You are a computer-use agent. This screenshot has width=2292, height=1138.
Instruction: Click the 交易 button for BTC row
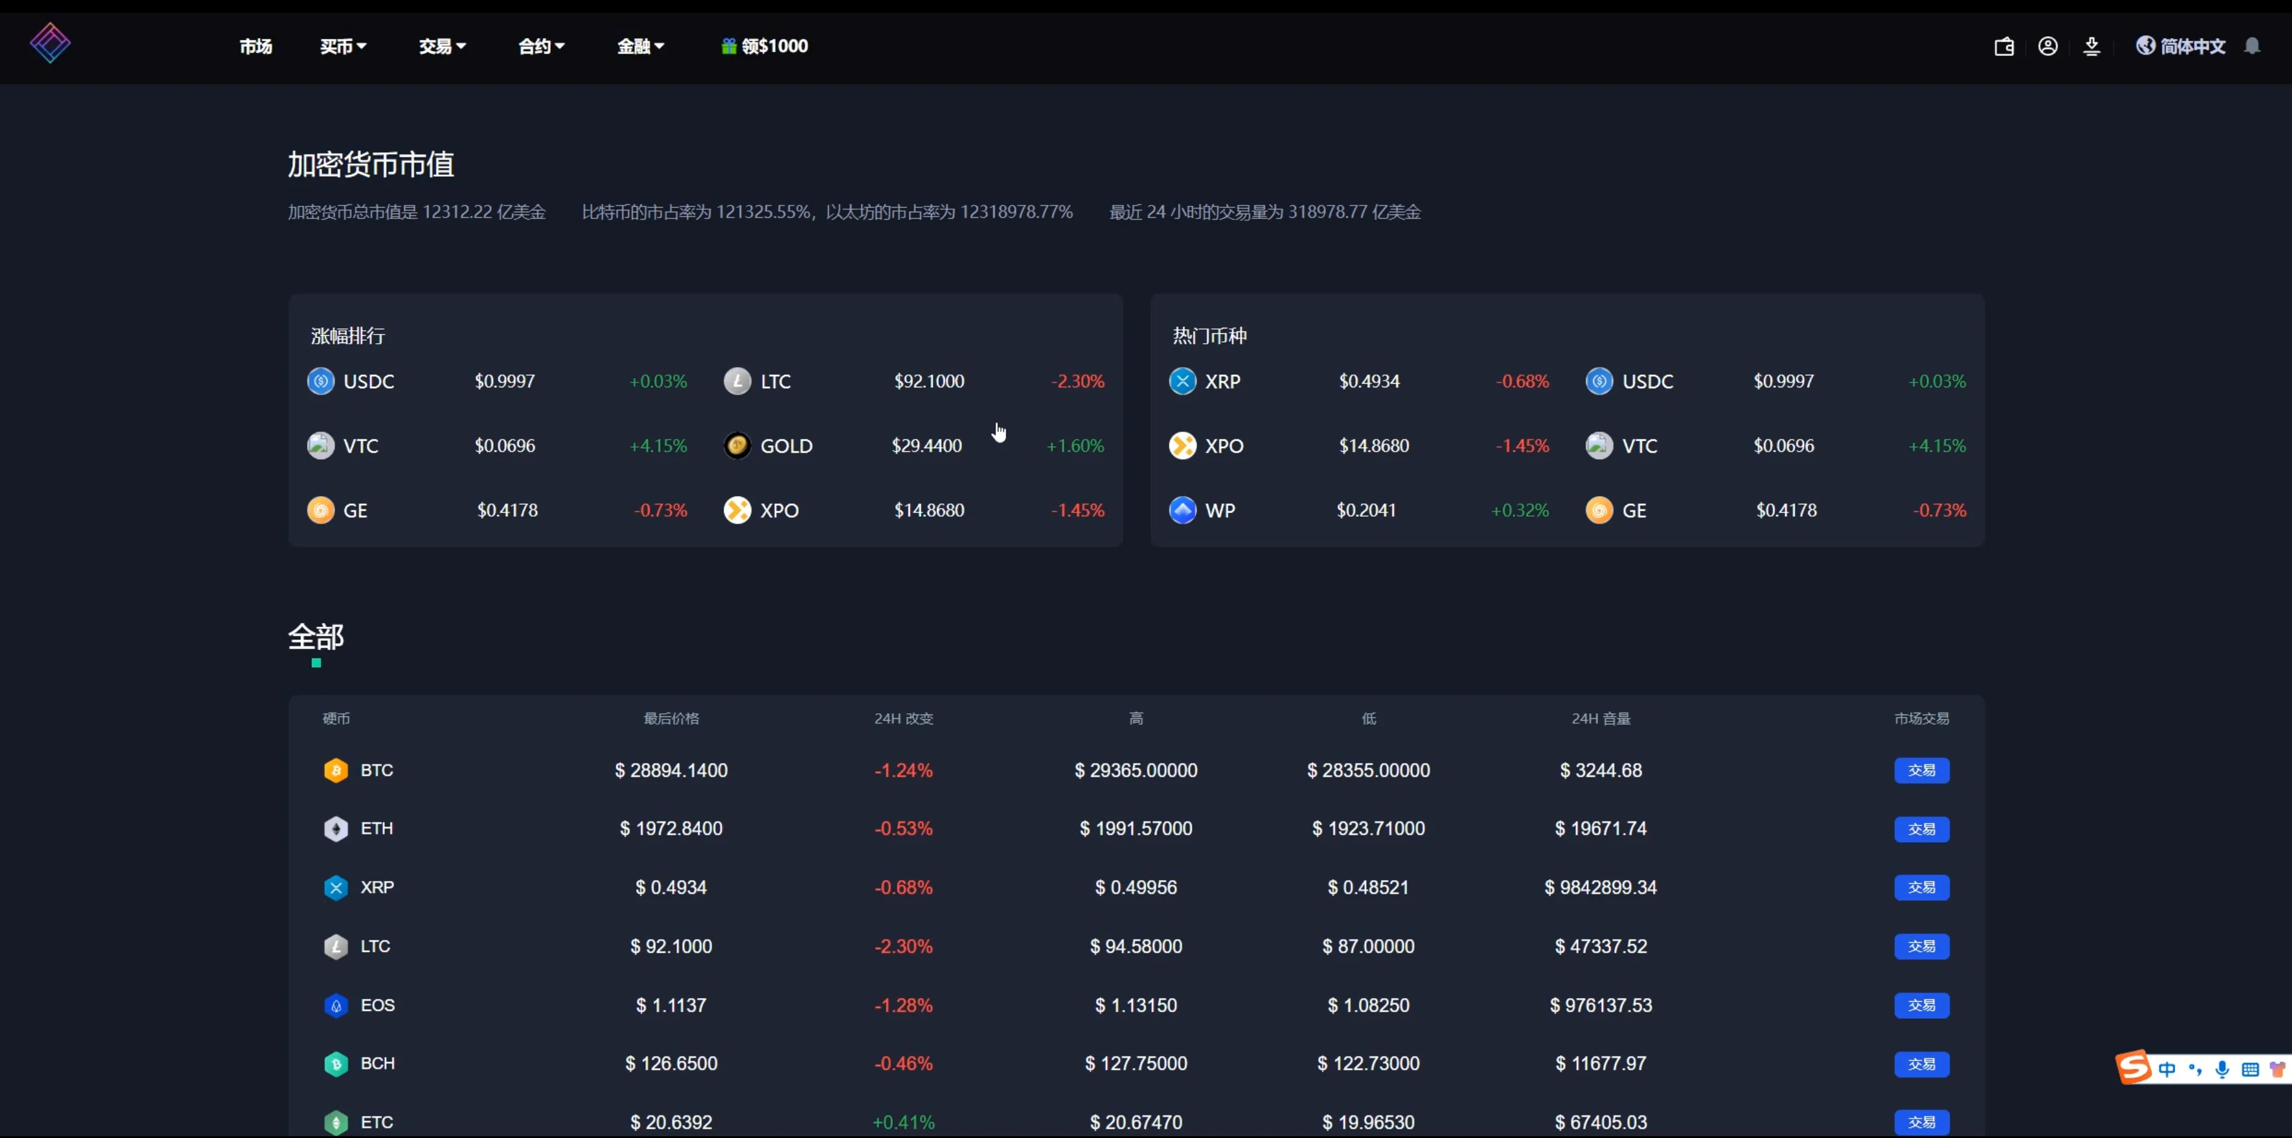1921,770
